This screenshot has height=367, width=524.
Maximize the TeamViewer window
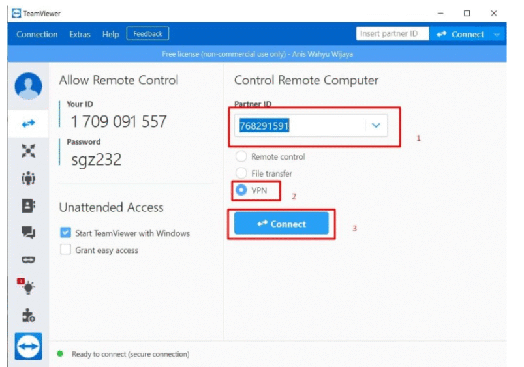pyautogui.click(x=467, y=13)
